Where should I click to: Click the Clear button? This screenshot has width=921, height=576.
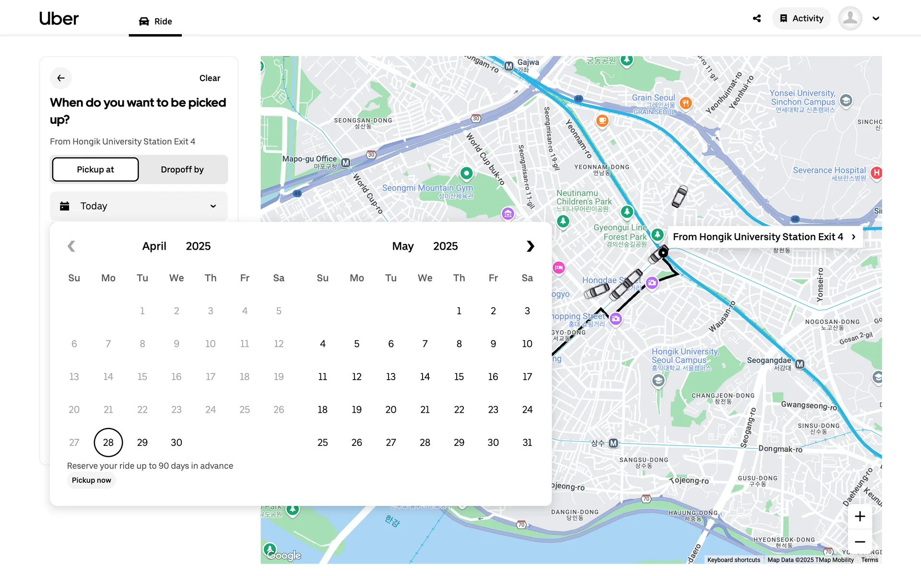(x=210, y=78)
